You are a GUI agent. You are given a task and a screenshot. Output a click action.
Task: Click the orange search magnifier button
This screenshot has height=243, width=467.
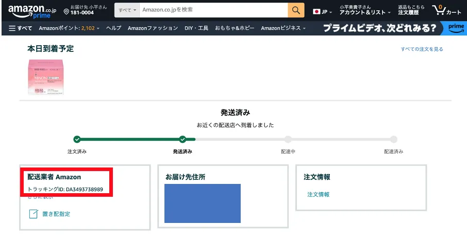[x=296, y=10]
